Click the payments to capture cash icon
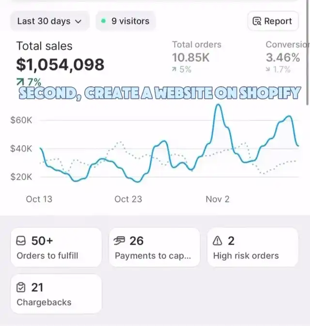Screen dimensions: 310x326 [x=120, y=241]
